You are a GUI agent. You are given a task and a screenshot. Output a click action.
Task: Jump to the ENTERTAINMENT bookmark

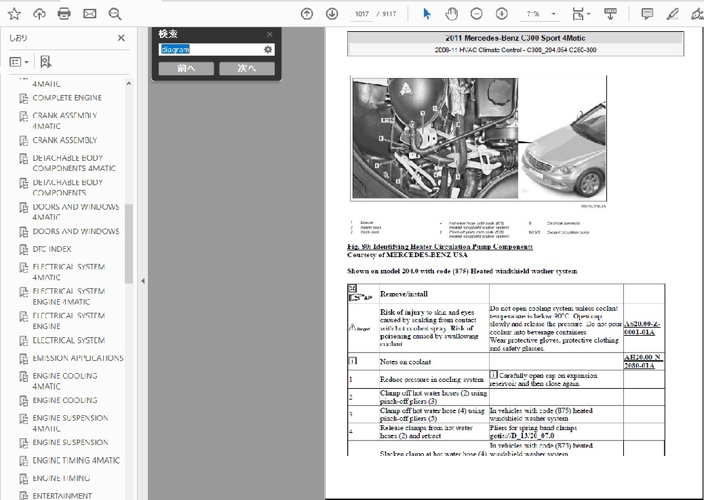coord(62,496)
